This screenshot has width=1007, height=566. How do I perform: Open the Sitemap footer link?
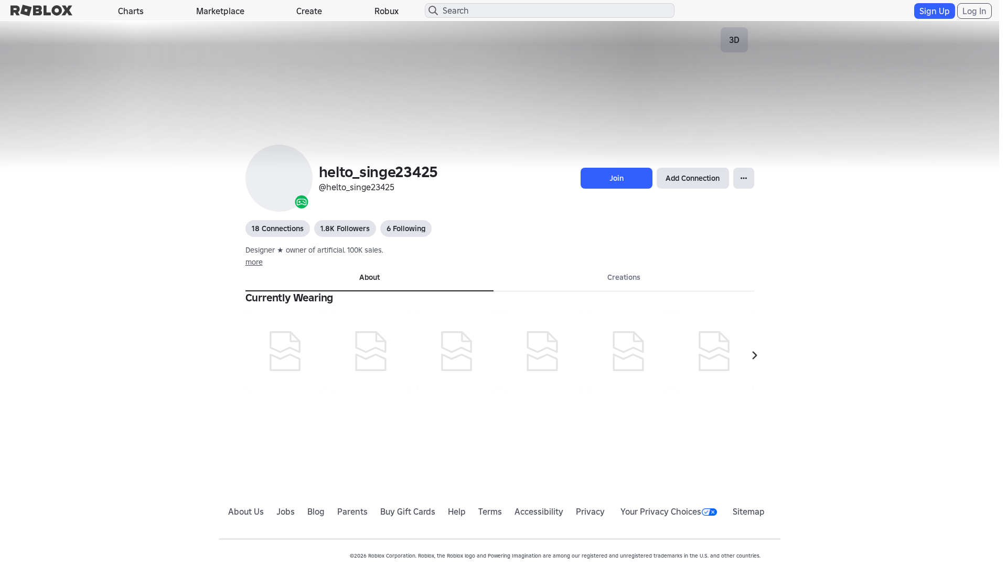pyautogui.click(x=748, y=511)
